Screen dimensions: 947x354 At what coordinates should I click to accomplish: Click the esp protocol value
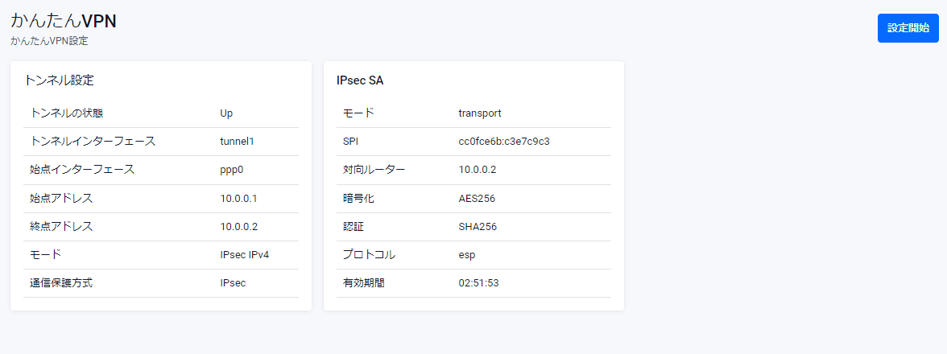click(x=467, y=255)
